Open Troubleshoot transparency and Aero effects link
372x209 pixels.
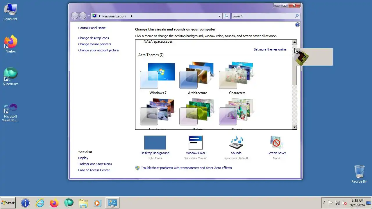coord(186,168)
